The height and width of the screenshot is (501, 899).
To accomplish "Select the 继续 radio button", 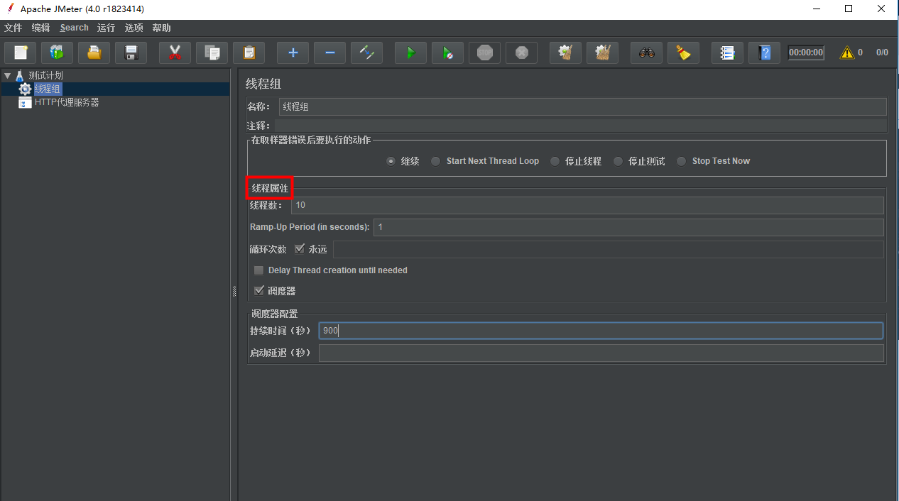I will point(391,161).
